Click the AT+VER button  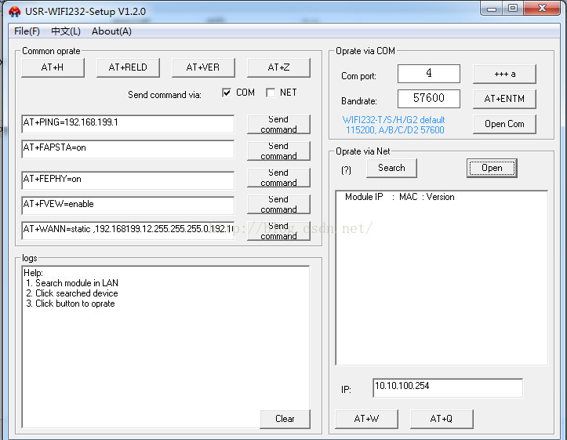(x=203, y=67)
